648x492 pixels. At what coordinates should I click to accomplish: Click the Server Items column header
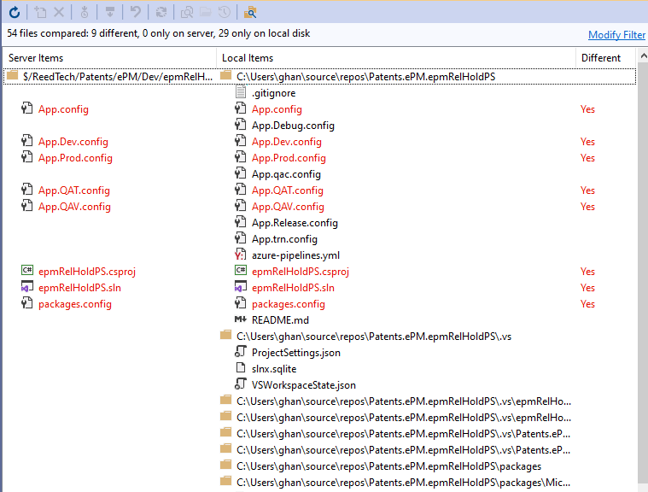(x=36, y=58)
